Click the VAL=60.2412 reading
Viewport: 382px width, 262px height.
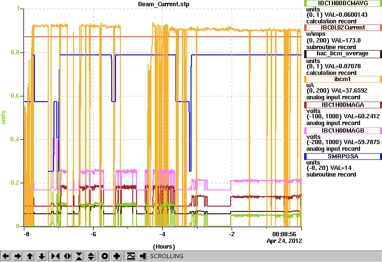coord(361,116)
